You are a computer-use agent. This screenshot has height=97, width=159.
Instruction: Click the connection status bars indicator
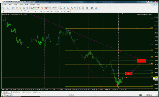pyautogui.click(x=140, y=95)
